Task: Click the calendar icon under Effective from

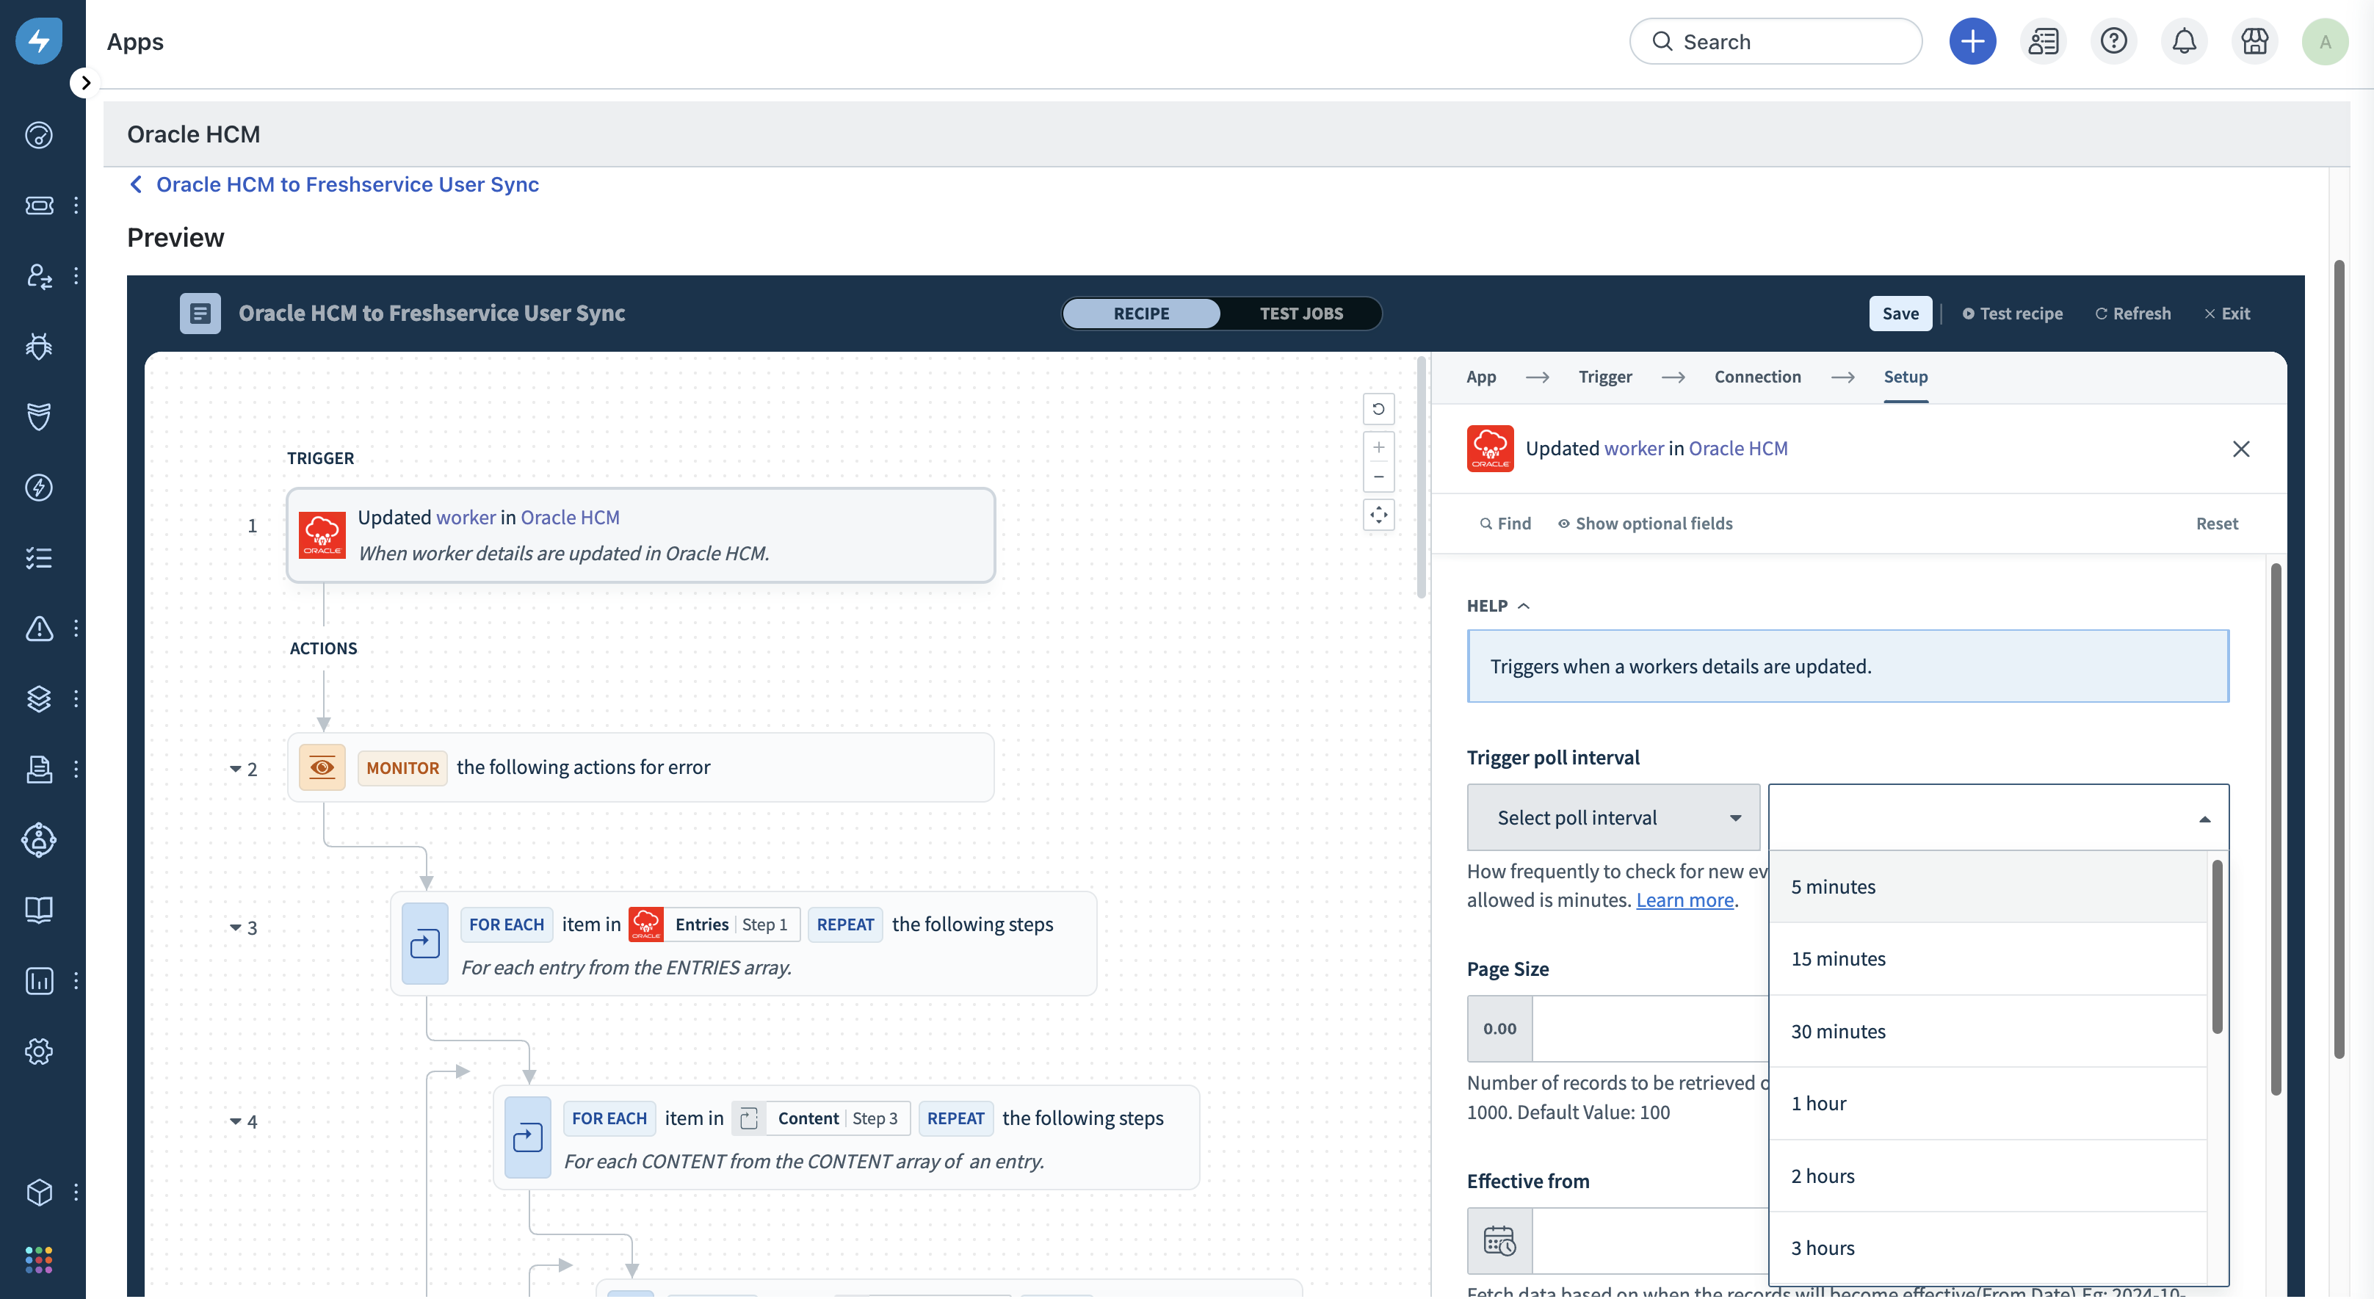Action: 1499,1241
